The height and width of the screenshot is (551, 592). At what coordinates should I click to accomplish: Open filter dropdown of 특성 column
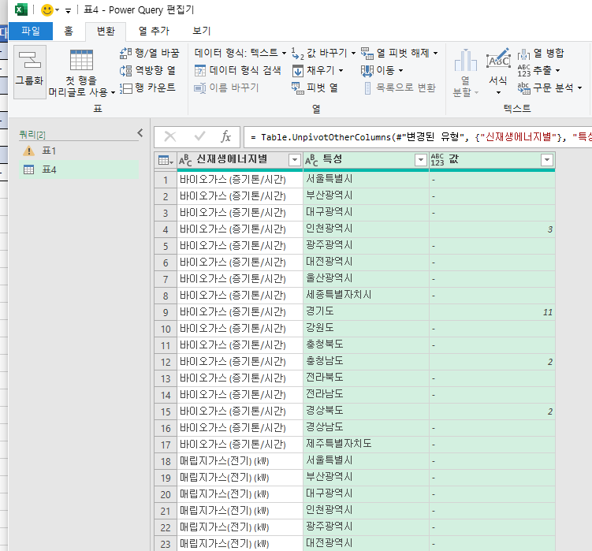coord(421,160)
